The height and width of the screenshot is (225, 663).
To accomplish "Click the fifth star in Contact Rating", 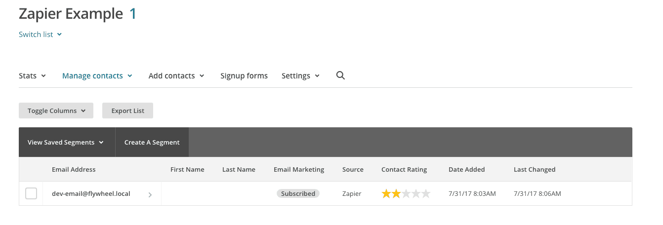I will (426, 194).
